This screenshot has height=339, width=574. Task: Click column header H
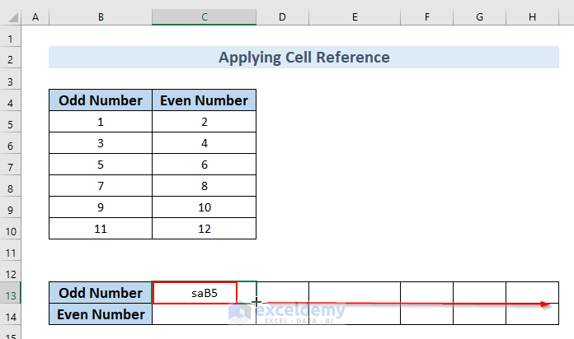point(531,16)
